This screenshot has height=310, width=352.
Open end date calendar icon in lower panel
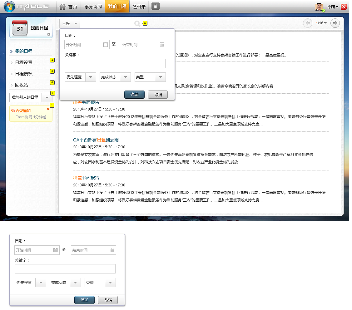[112, 250]
